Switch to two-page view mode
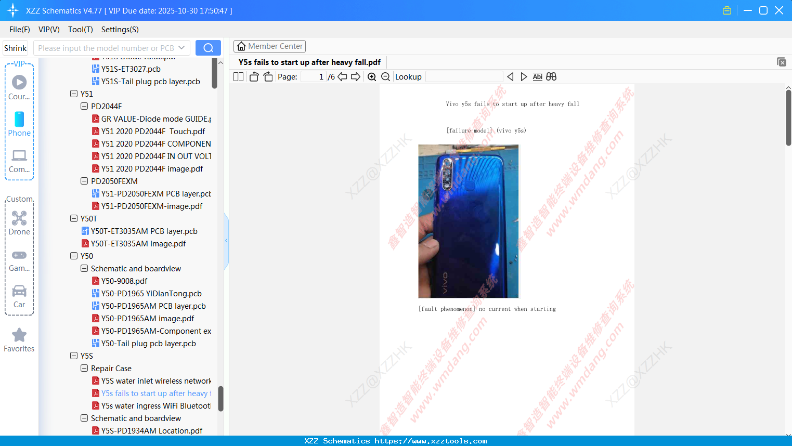792x446 pixels. point(238,76)
